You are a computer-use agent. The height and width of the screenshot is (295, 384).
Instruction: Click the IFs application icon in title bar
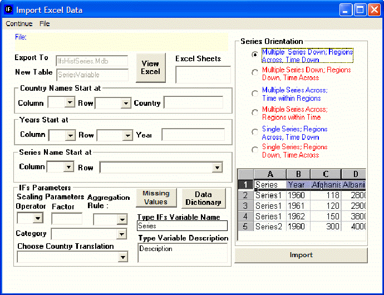[8, 9]
